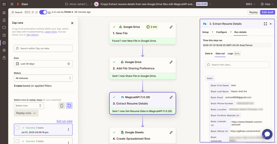Click the Search item data field
This screenshot has height=144, width=277.
(237, 65)
